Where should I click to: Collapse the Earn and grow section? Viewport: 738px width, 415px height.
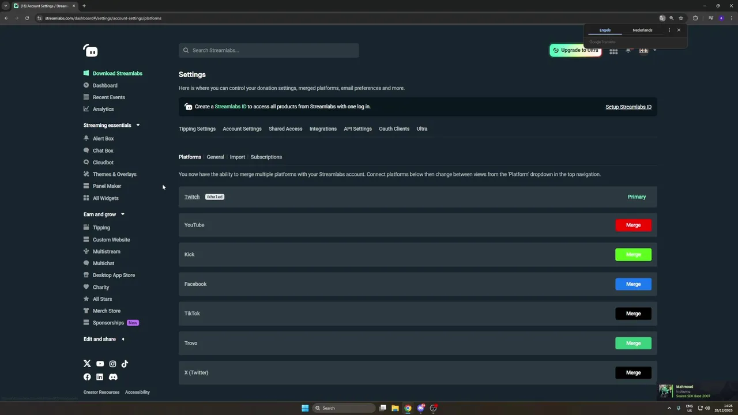tap(104, 214)
